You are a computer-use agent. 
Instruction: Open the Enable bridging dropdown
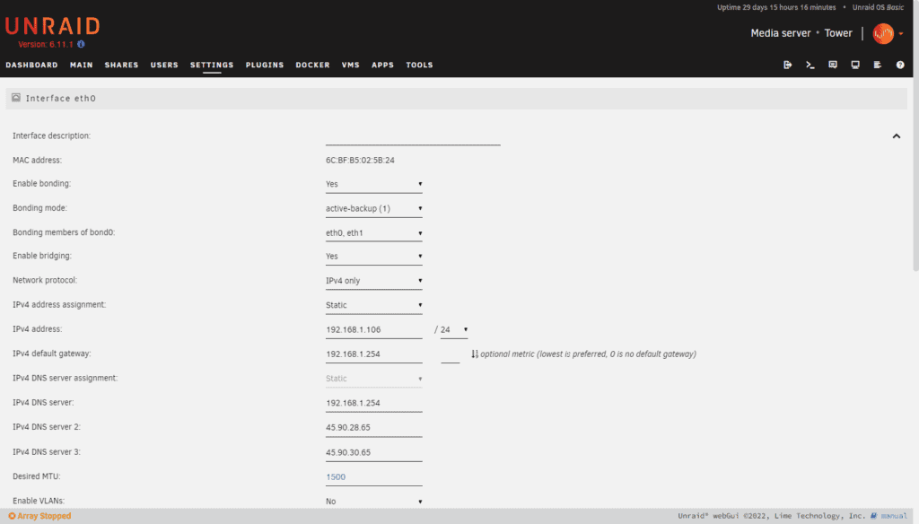click(x=373, y=257)
